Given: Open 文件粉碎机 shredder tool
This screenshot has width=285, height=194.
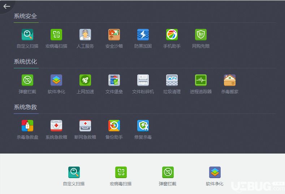Looking at the screenshot, I should (x=143, y=80).
